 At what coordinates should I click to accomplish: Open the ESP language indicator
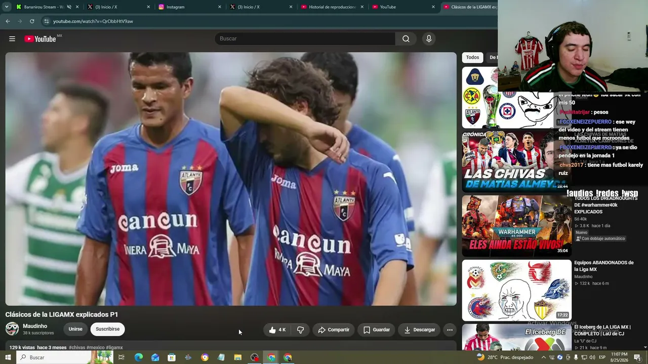(602, 357)
